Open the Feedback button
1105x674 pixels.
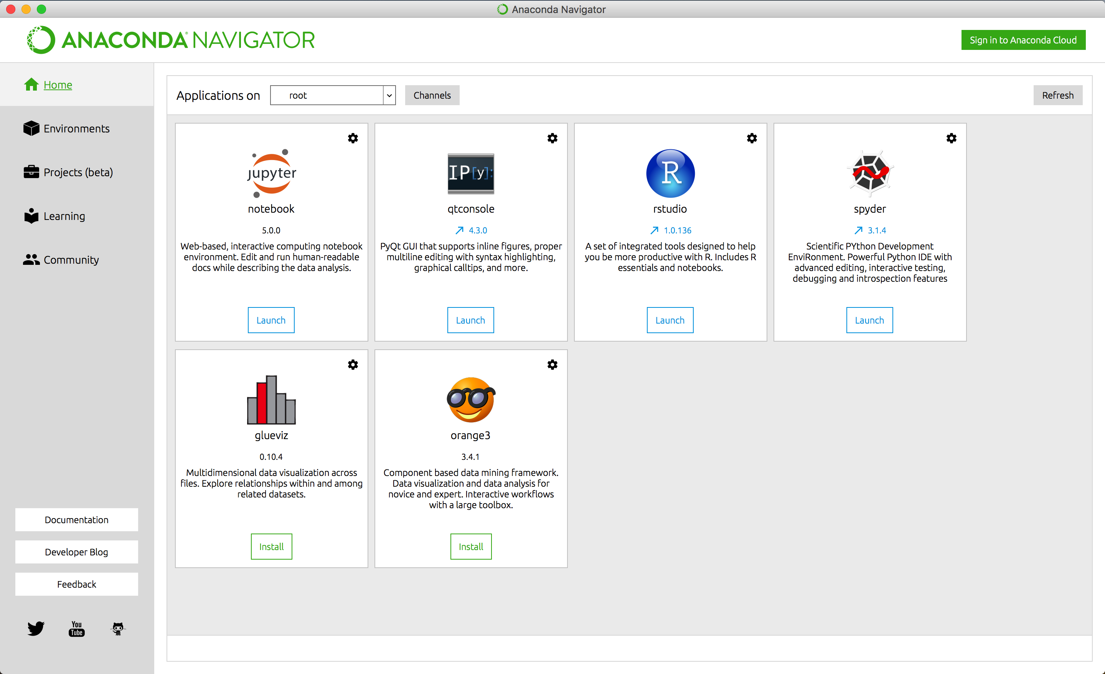77,584
